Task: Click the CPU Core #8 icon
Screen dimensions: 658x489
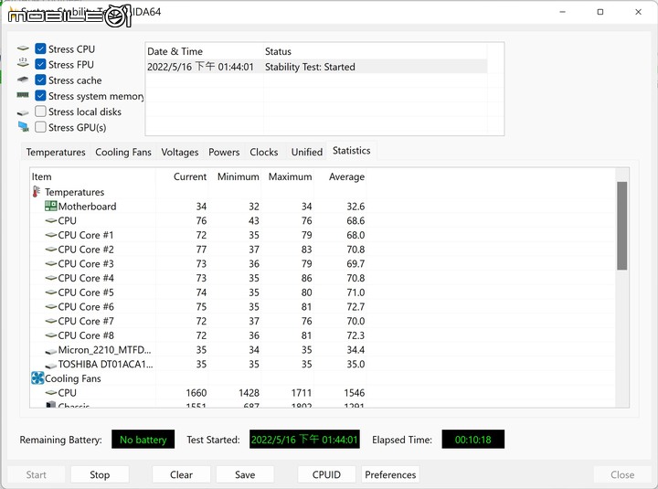Action: click(x=51, y=335)
